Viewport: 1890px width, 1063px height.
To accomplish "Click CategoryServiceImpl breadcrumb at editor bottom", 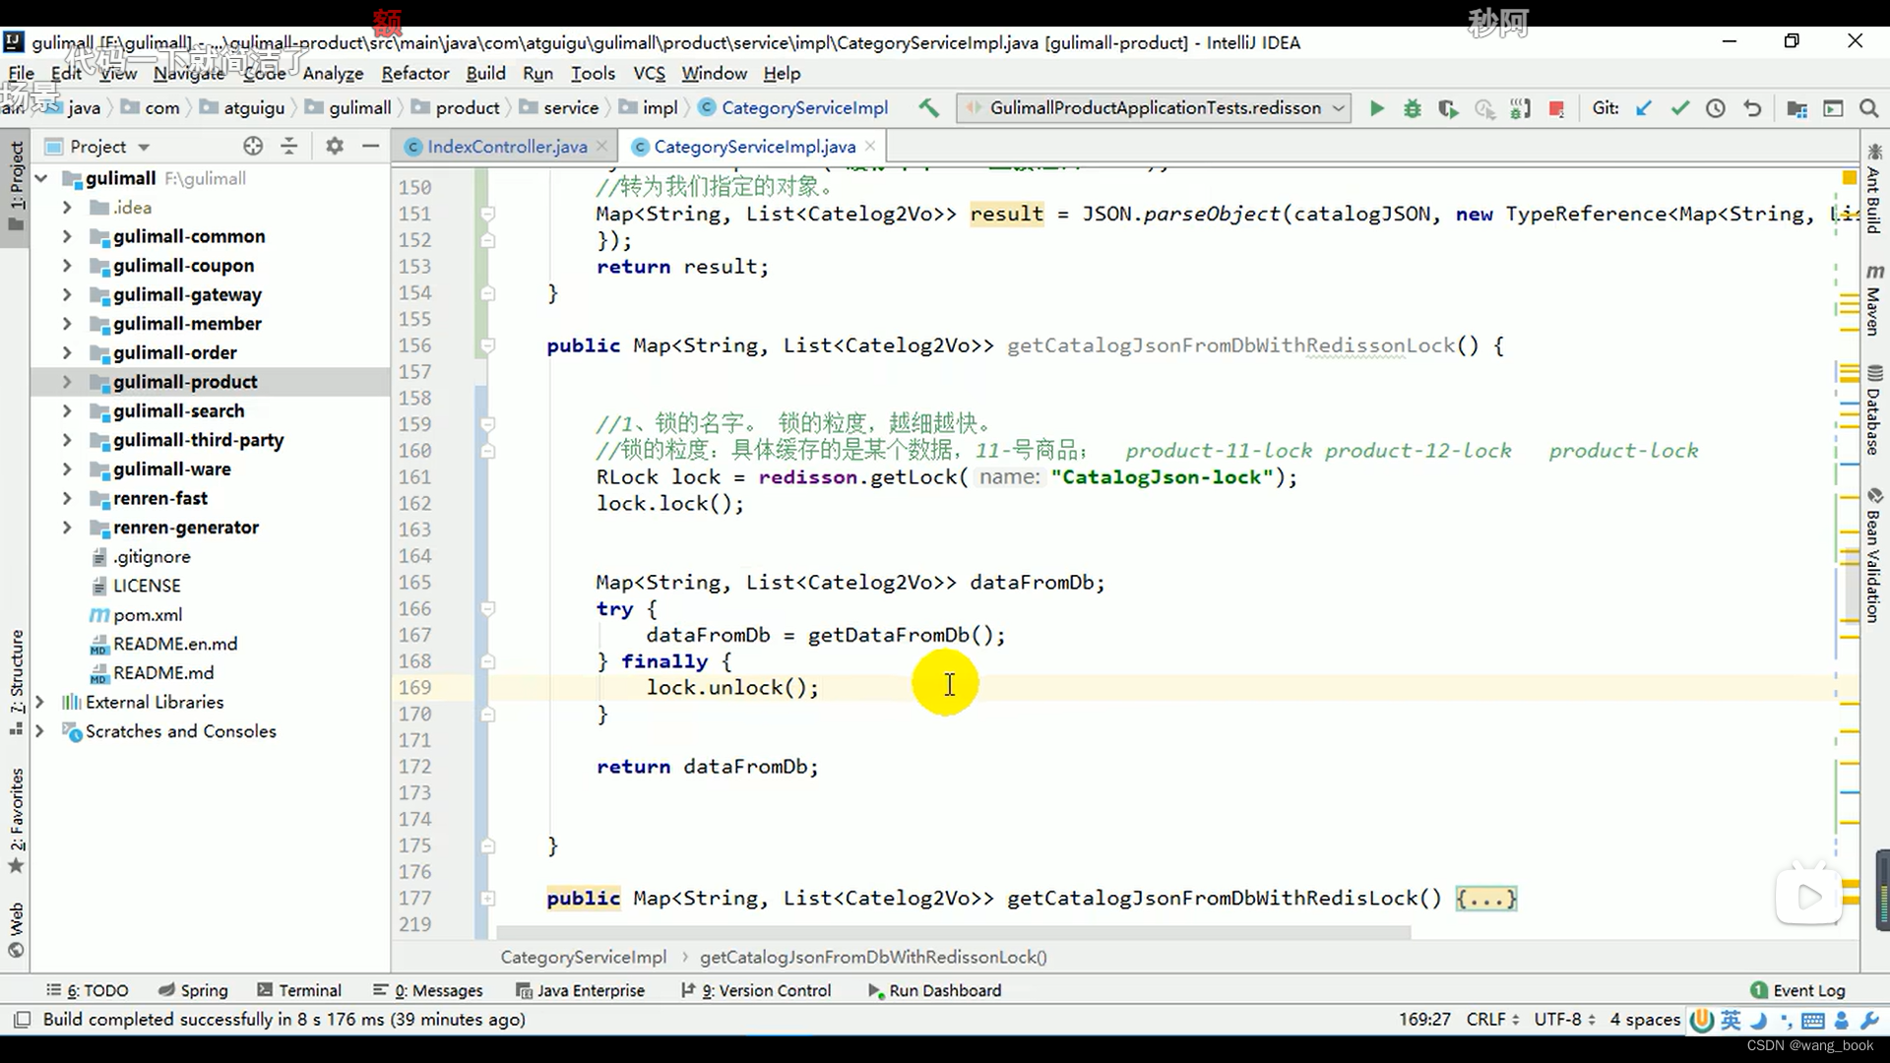I will pyautogui.click(x=583, y=957).
